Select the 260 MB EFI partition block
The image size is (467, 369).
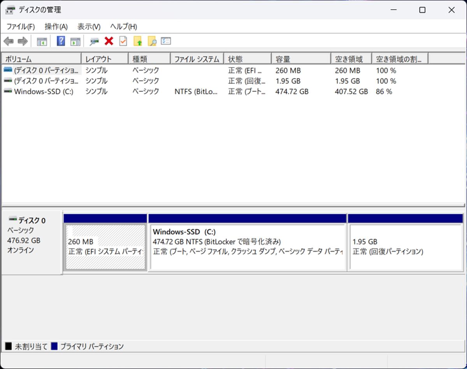pos(105,247)
